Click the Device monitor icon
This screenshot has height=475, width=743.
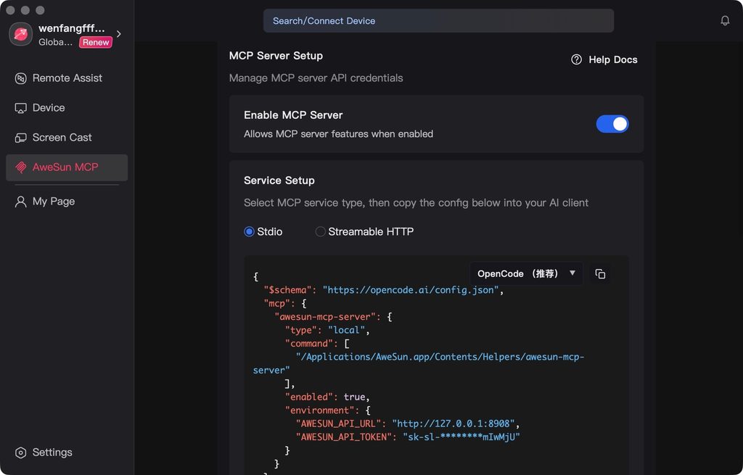click(20, 108)
